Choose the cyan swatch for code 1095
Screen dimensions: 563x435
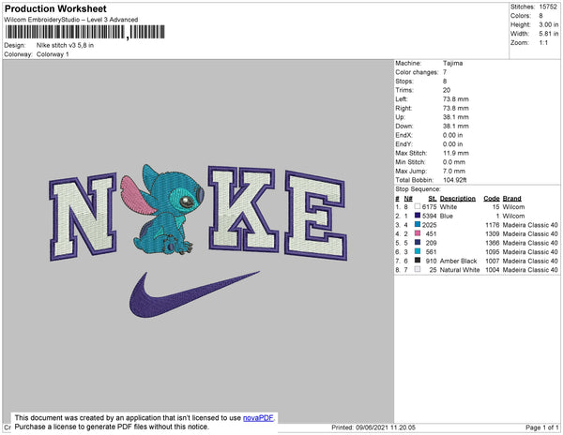[x=418, y=251]
